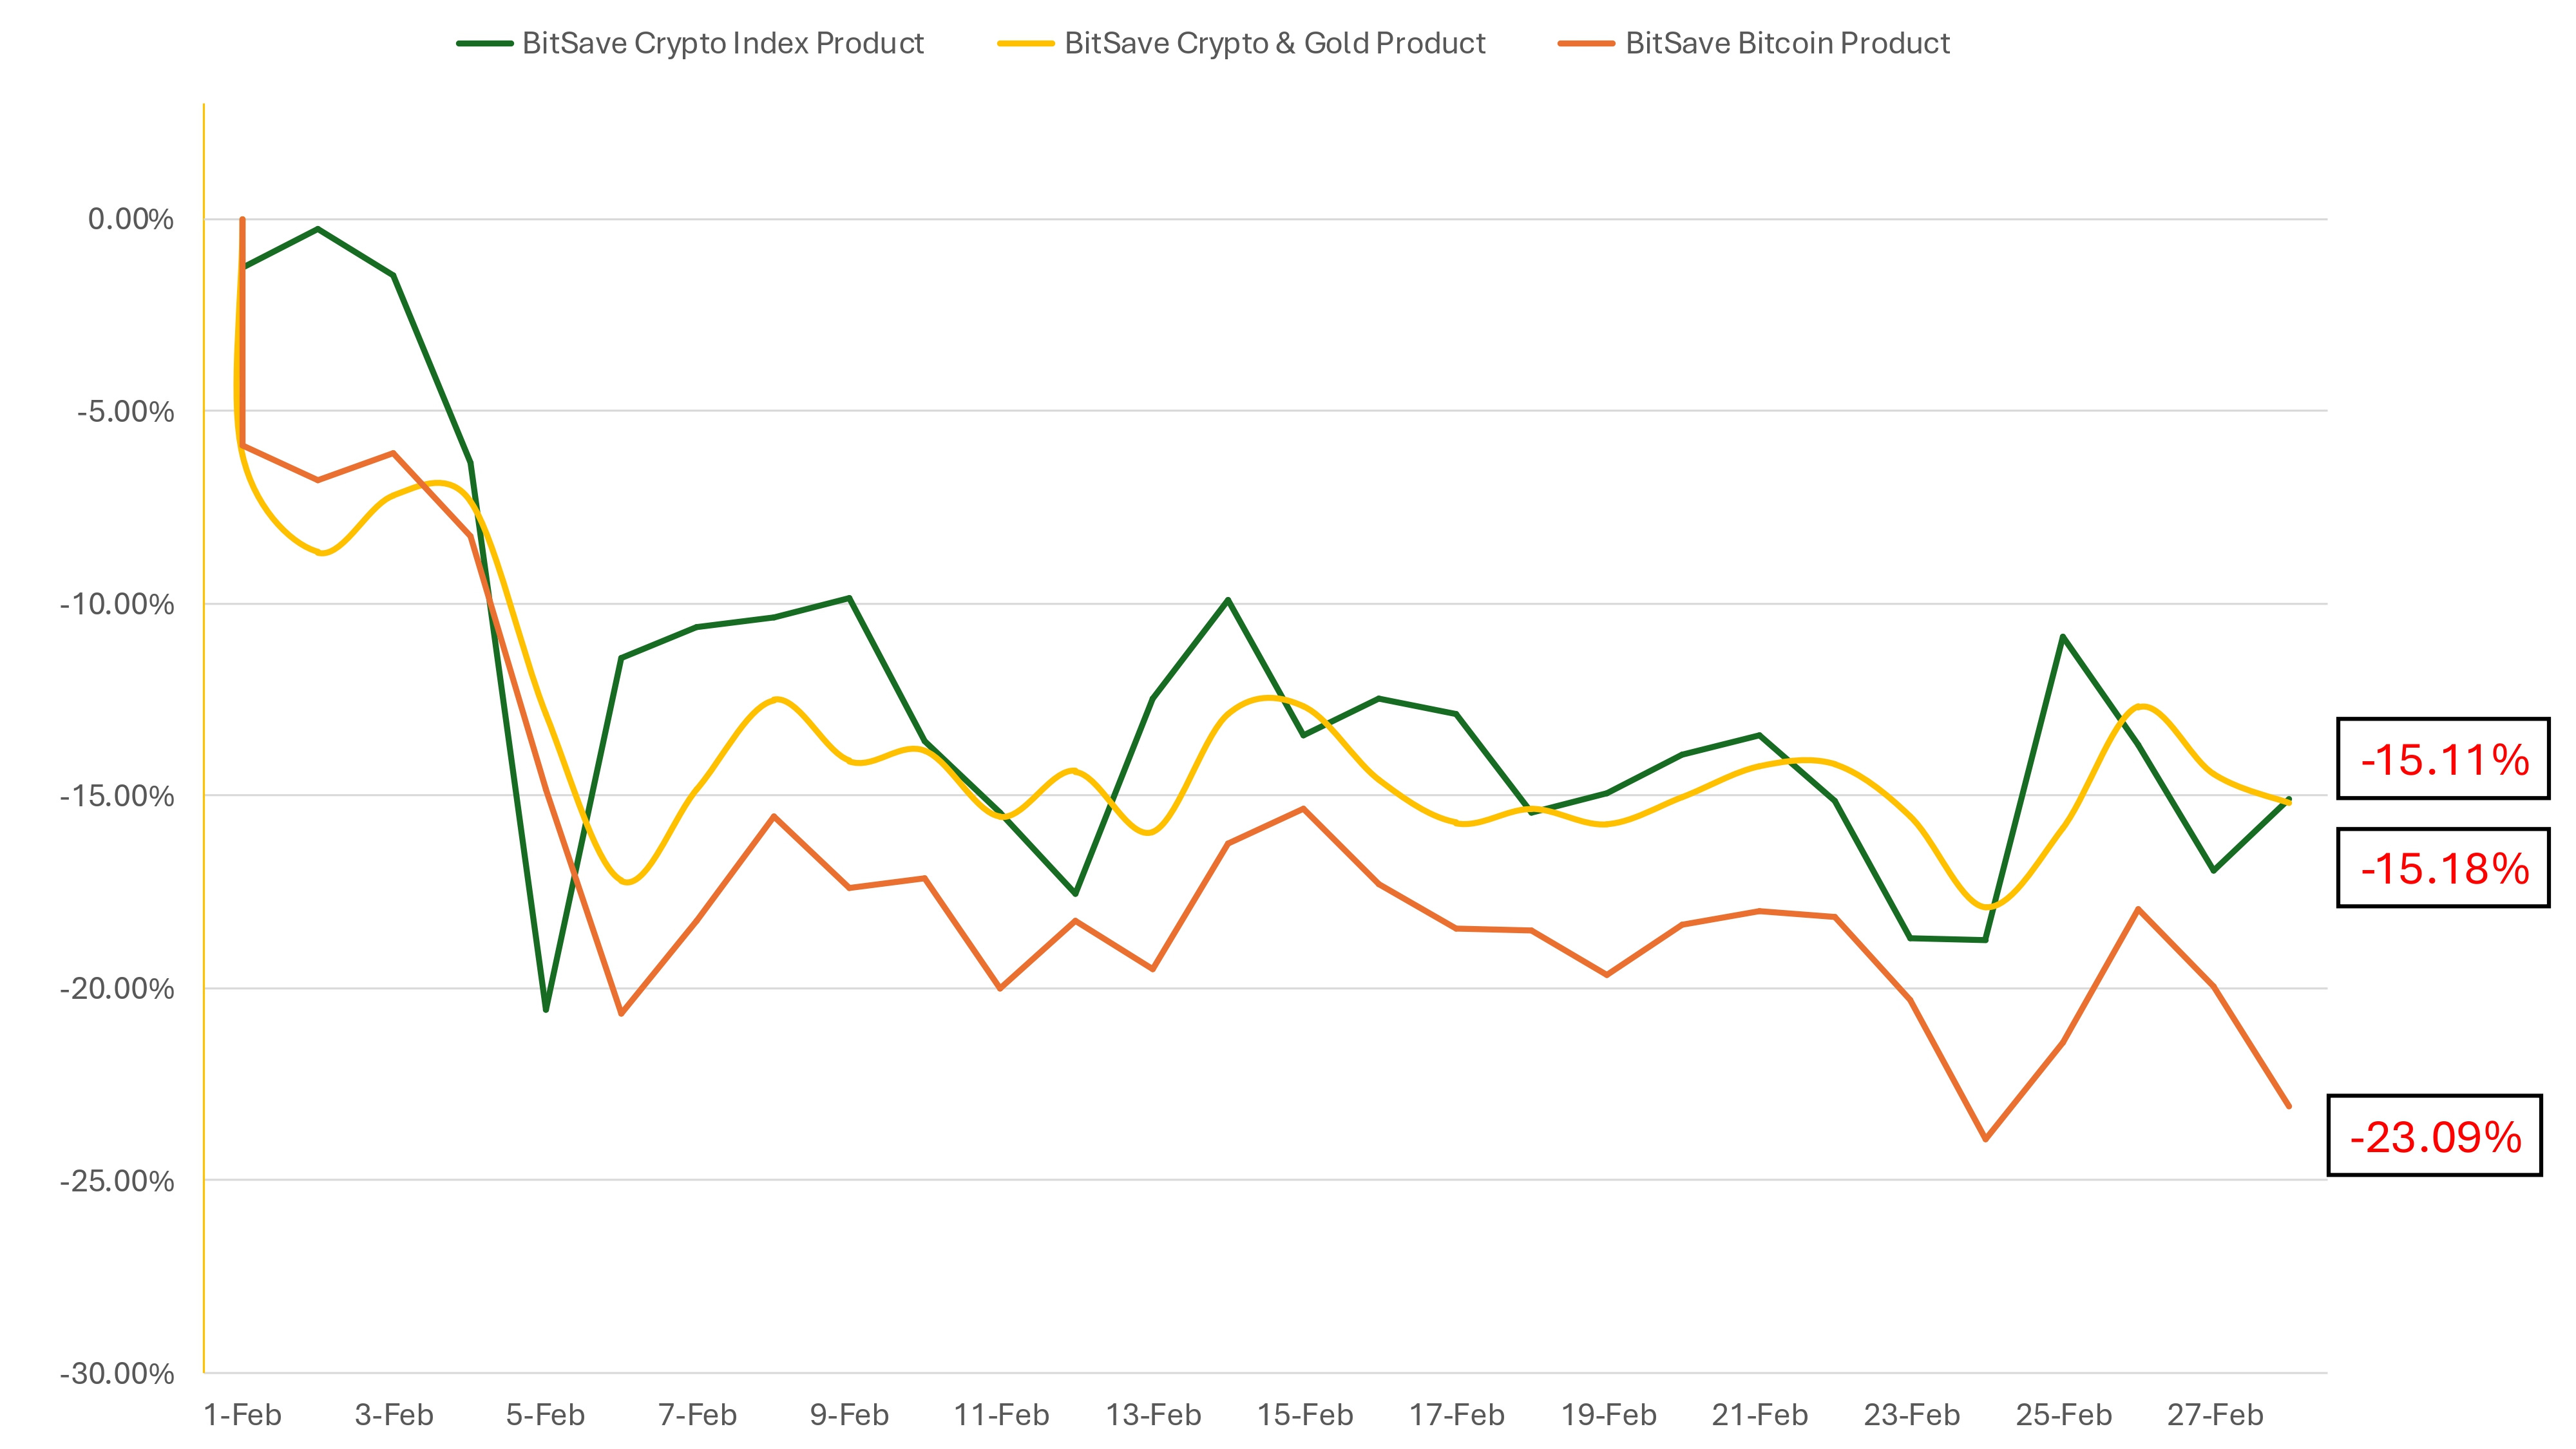Viewport: 2576px width, 1449px height.
Task: Click the -30.00% y-axis label
Action: click(117, 1373)
